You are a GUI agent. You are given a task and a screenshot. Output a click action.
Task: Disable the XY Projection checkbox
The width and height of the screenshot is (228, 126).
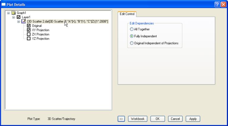point(29,30)
